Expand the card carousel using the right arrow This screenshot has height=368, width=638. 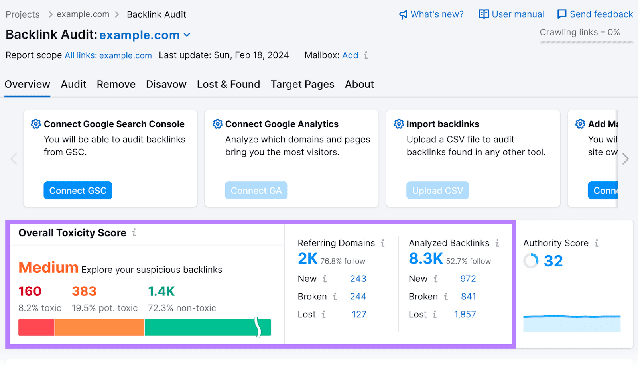[625, 159]
